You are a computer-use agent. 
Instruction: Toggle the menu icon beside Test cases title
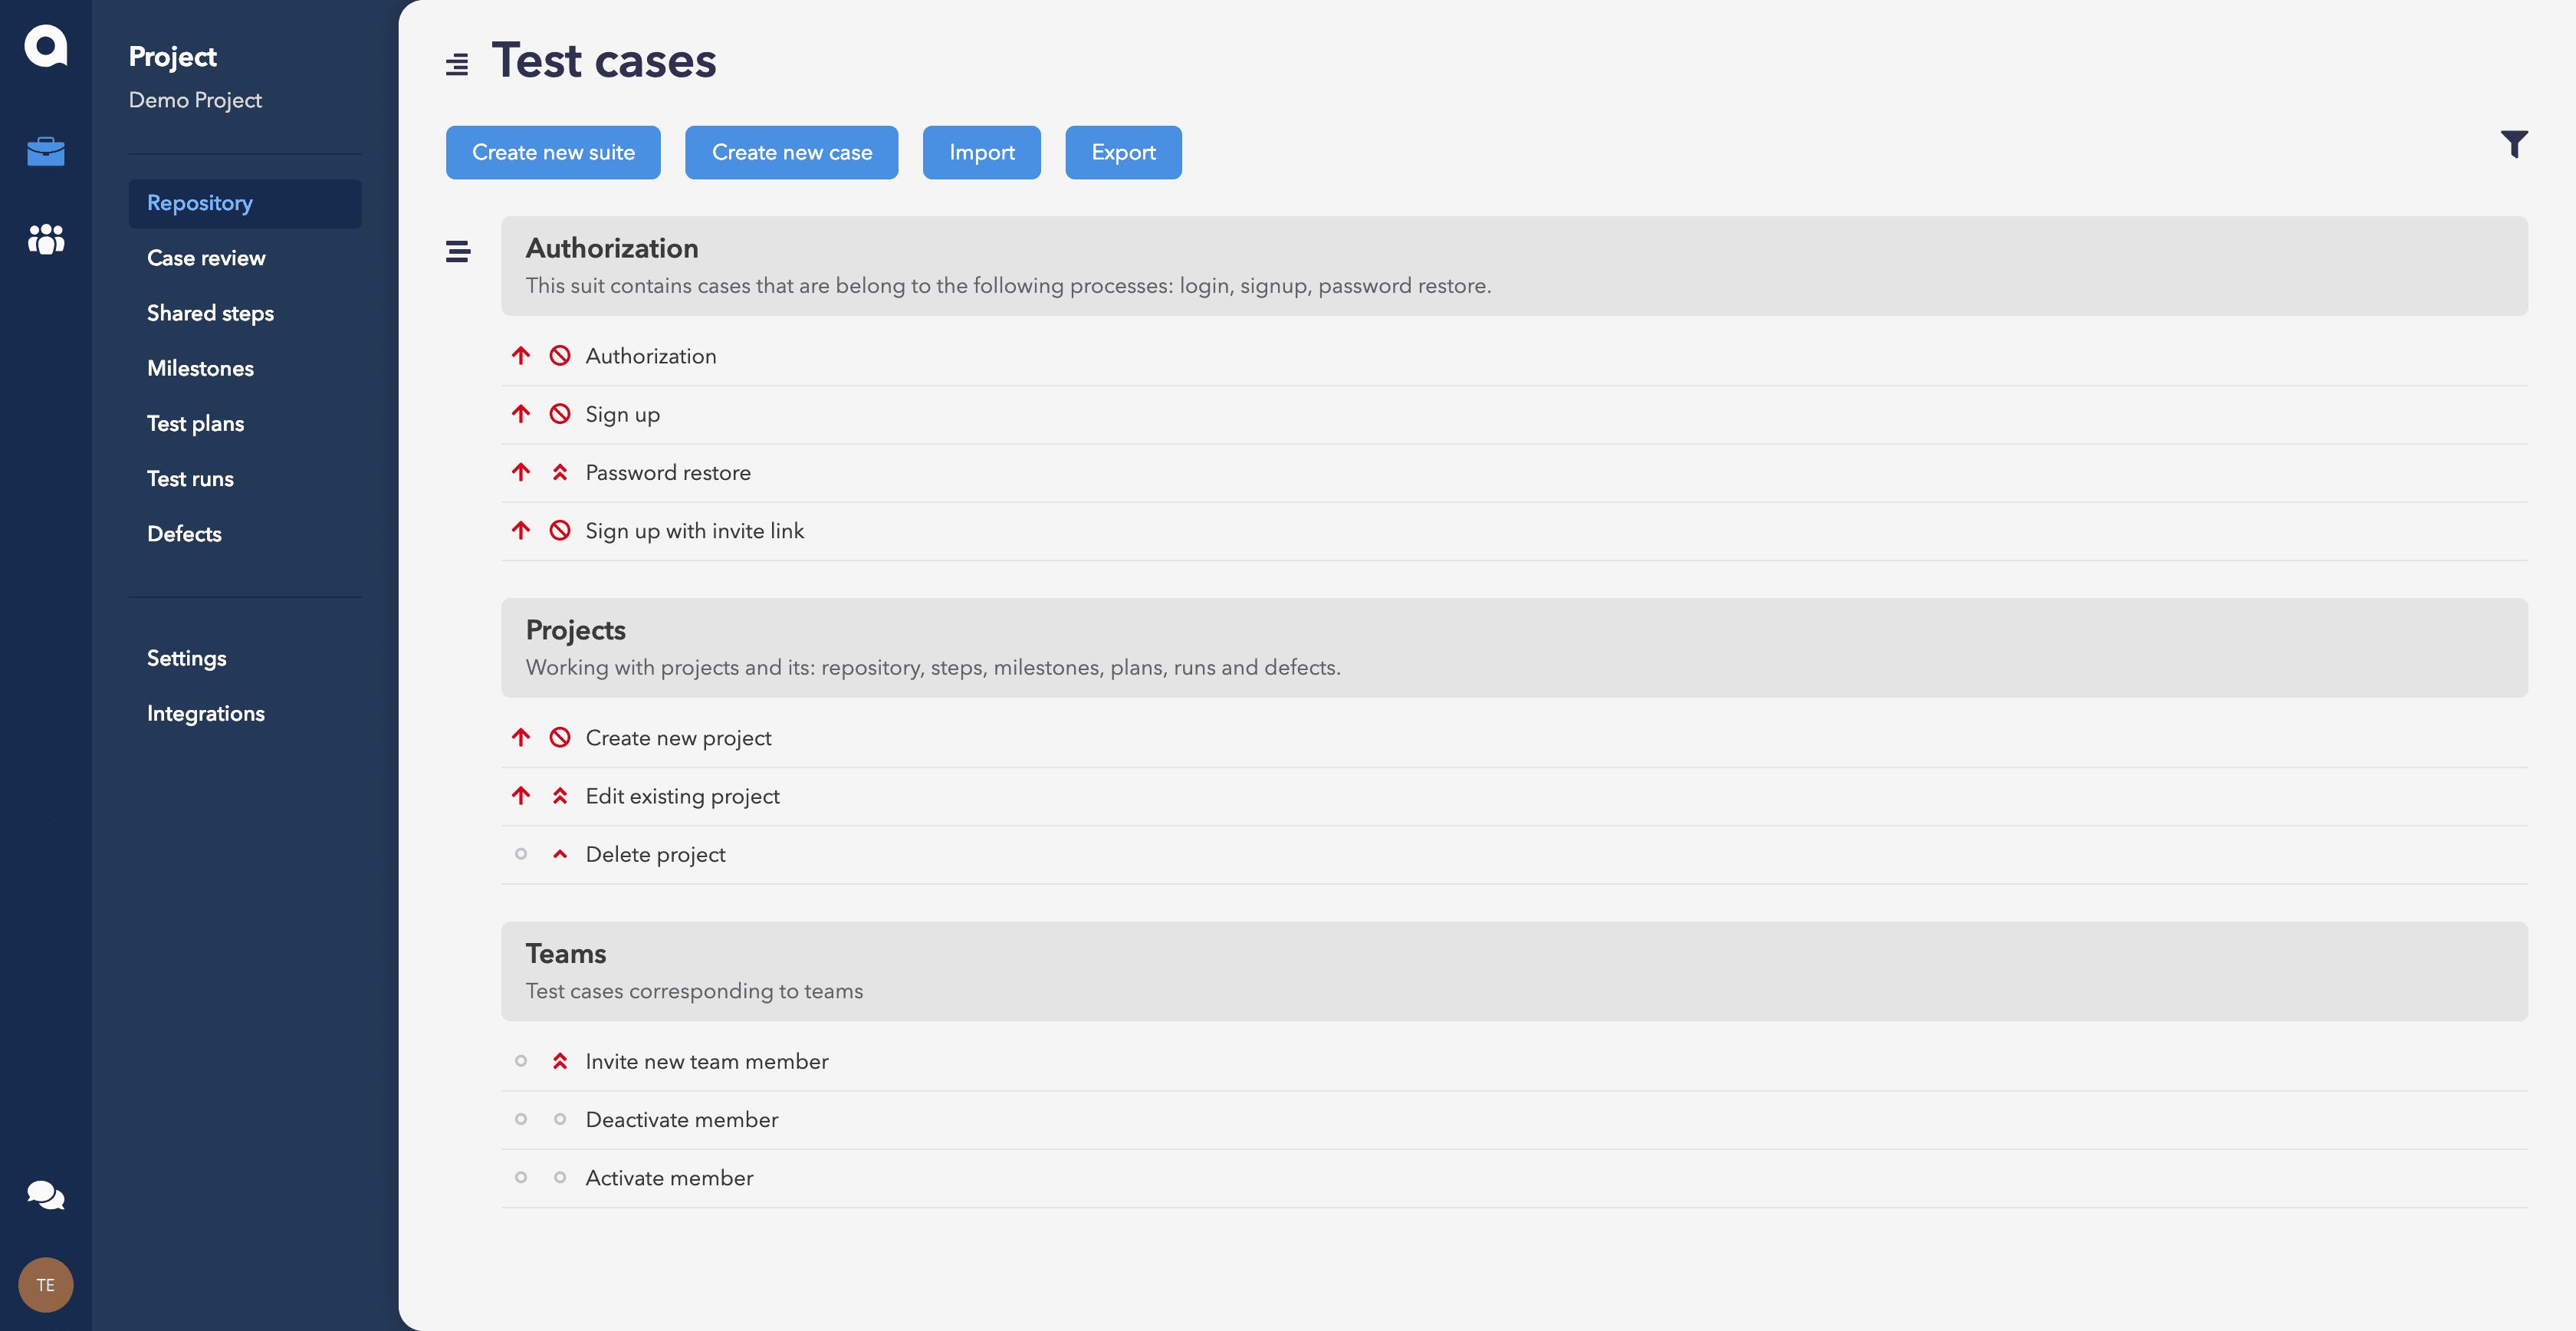pos(457,65)
